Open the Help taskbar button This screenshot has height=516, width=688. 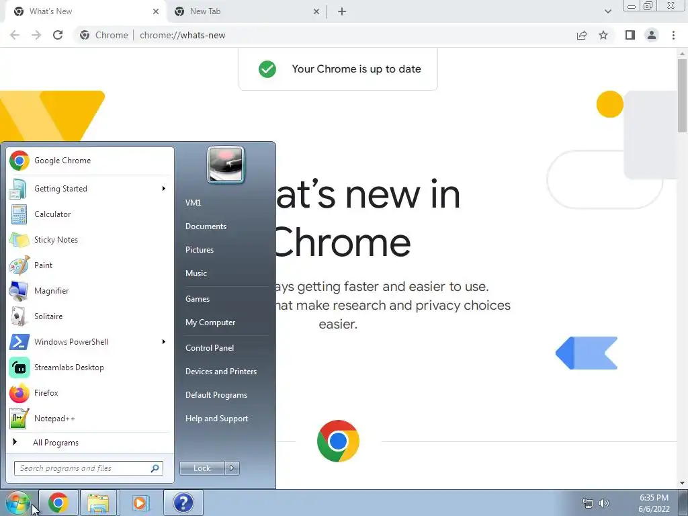183,503
